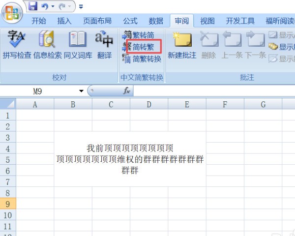Redo the last undone action
This screenshot has height=236, width=295.
click(62, 6)
